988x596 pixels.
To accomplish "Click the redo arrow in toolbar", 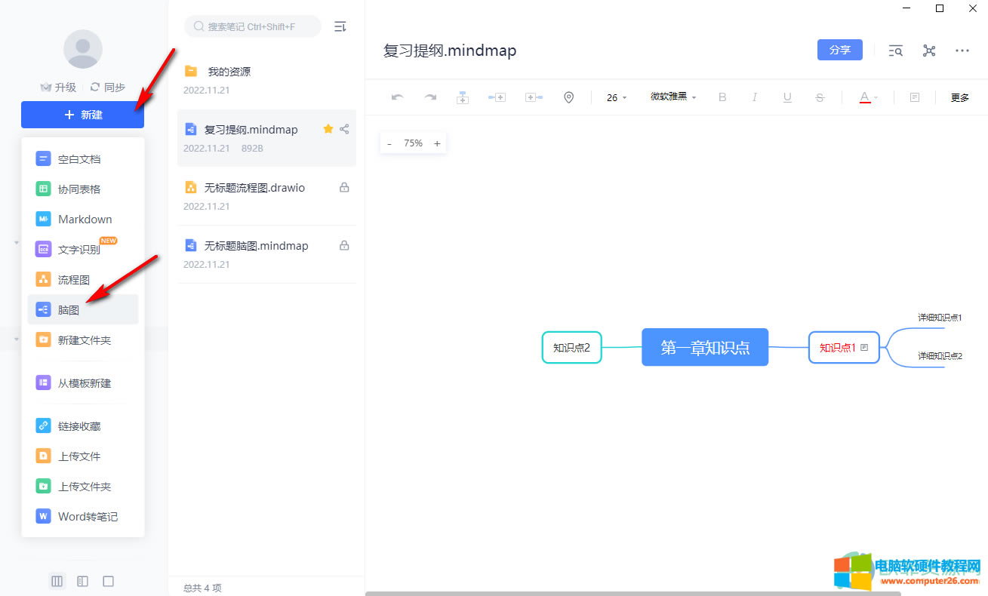I will point(430,97).
